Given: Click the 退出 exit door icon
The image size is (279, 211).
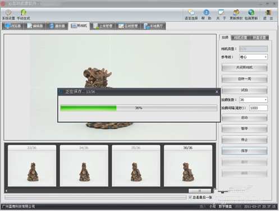Looking at the screenshot, I should (x=268, y=15).
